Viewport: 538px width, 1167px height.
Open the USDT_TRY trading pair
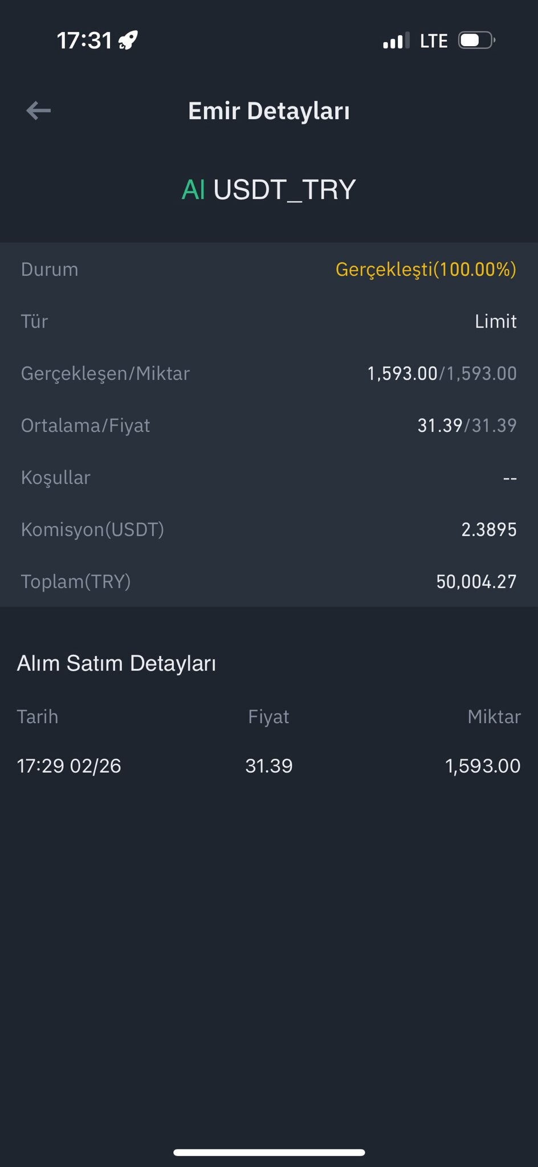click(x=284, y=190)
